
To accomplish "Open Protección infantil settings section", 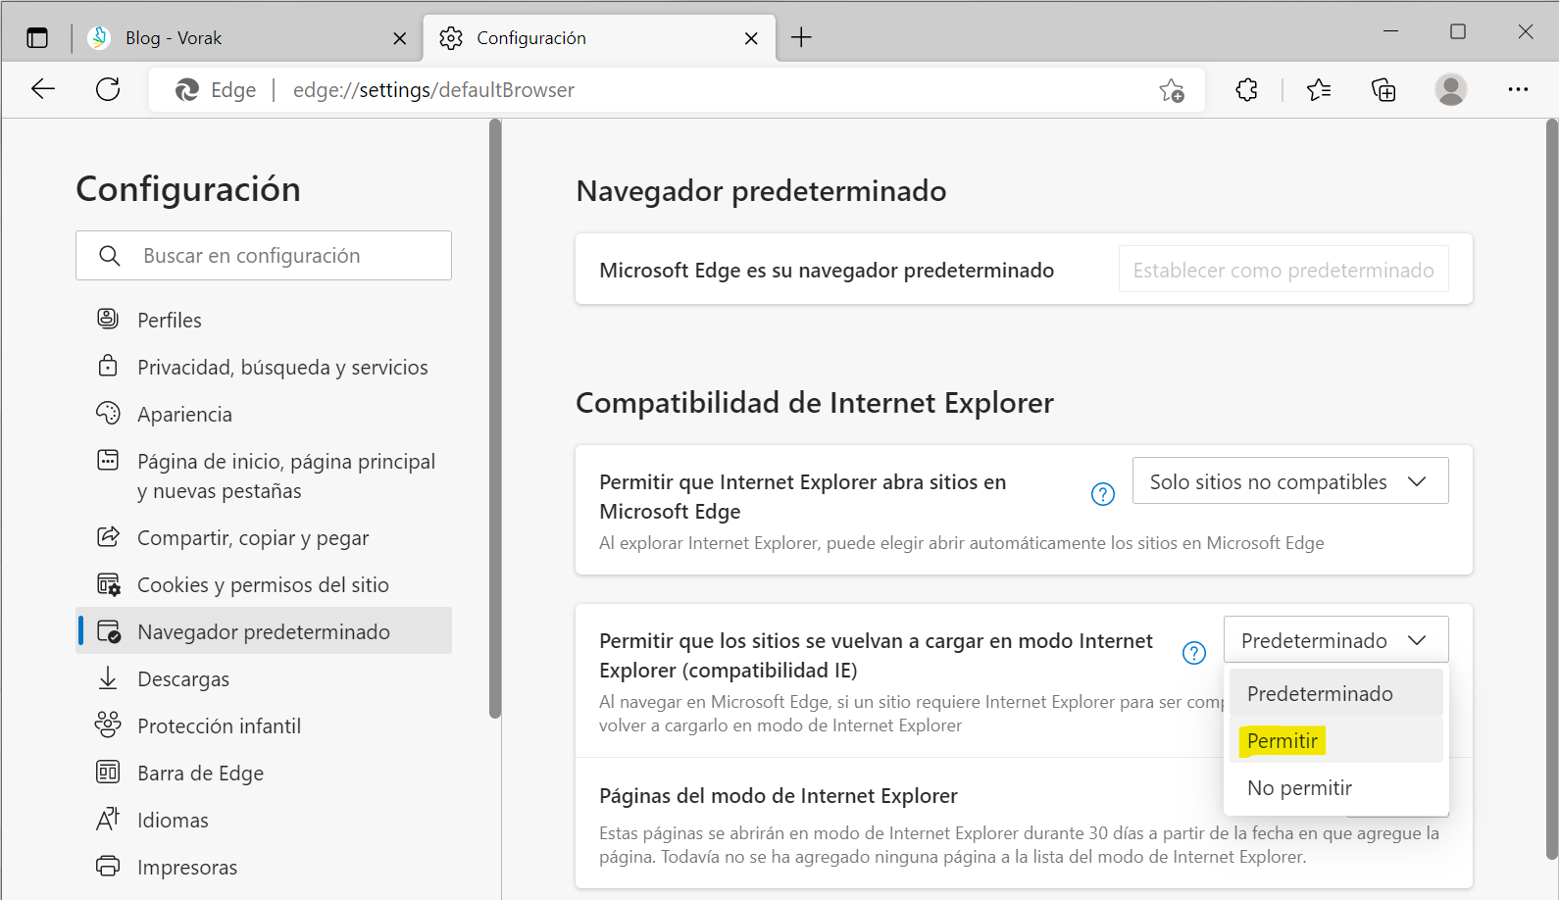I will point(264,725).
